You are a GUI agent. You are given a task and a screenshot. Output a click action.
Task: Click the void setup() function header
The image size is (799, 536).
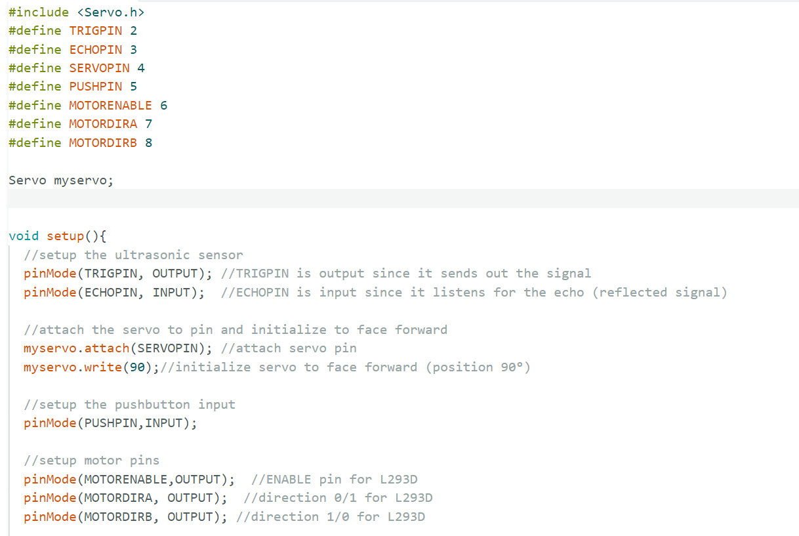pyautogui.click(x=56, y=236)
